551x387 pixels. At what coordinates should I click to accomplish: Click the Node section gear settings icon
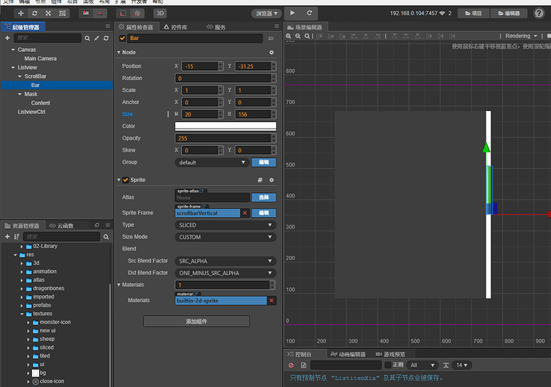coord(271,52)
